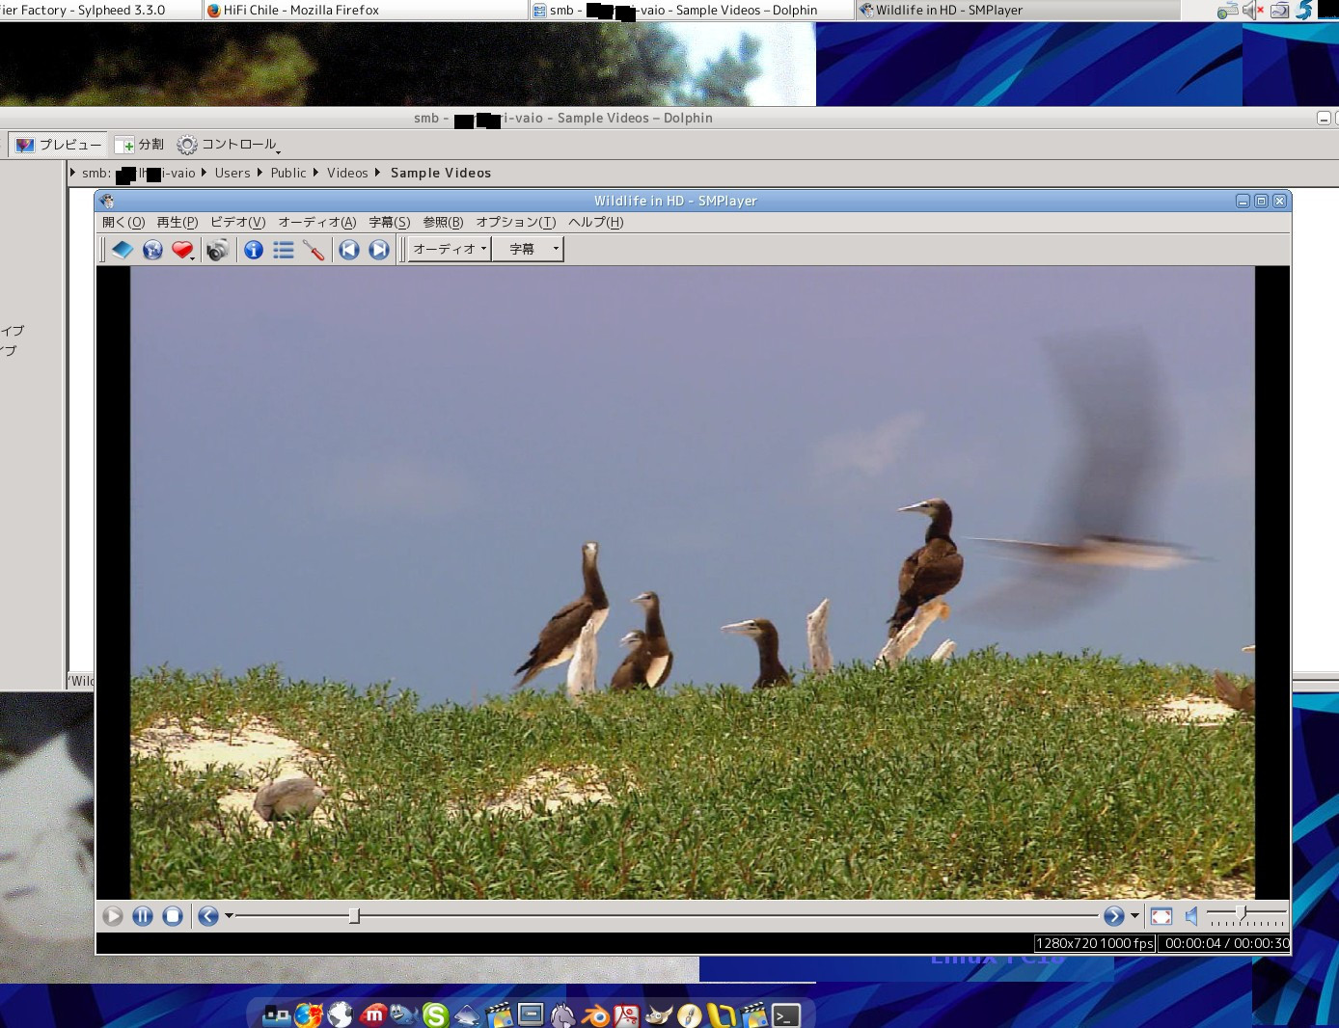Open the オーディオ audio track dropdown
The width and height of the screenshot is (1339, 1028).
(x=447, y=249)
